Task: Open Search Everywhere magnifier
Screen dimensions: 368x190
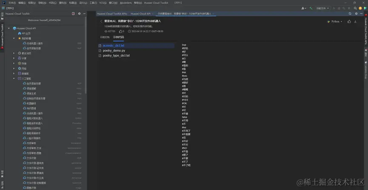Action: (355, 8)
